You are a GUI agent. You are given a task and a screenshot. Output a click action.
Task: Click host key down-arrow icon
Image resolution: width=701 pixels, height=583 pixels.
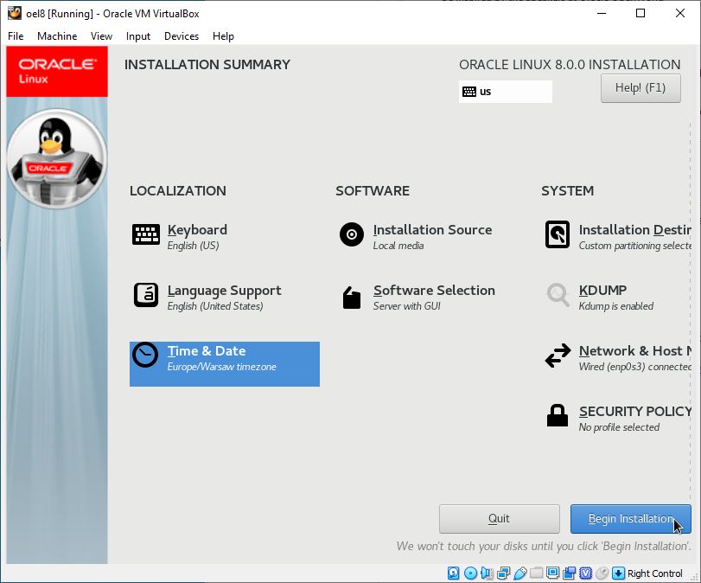tap(618, 573)
